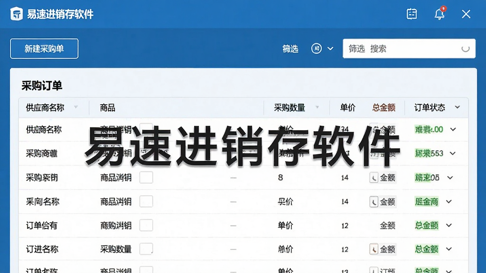Image resolution: width=486 pixels, height=273 pixels.
Task: Select the 采商名称 supplier cell
Action: (x=42, y=202)
